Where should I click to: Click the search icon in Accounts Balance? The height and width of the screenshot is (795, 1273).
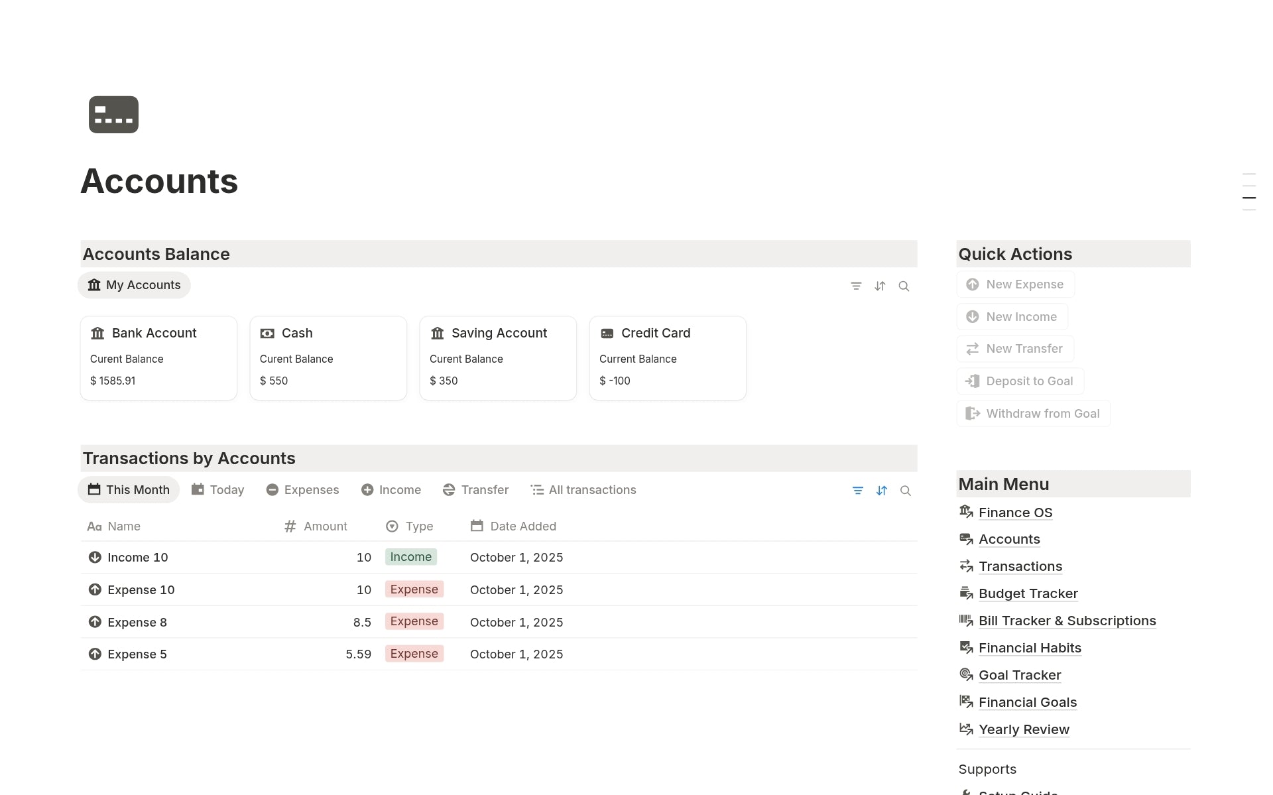pos(904,286)
